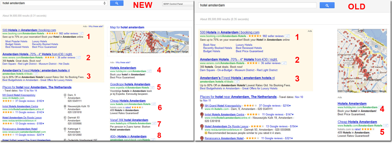Image resolution: width=392 pixels, height=143 pixels.
Task: Click grey map pin C beside Damrak 93
Action: click(65, 118)
